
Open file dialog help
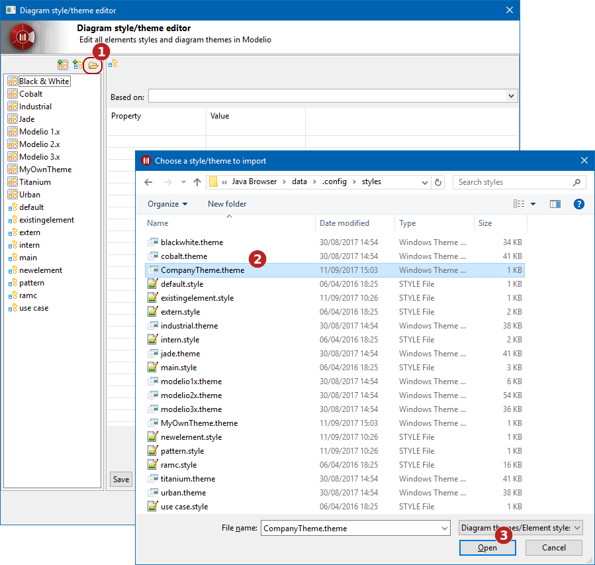coord(578,204)
